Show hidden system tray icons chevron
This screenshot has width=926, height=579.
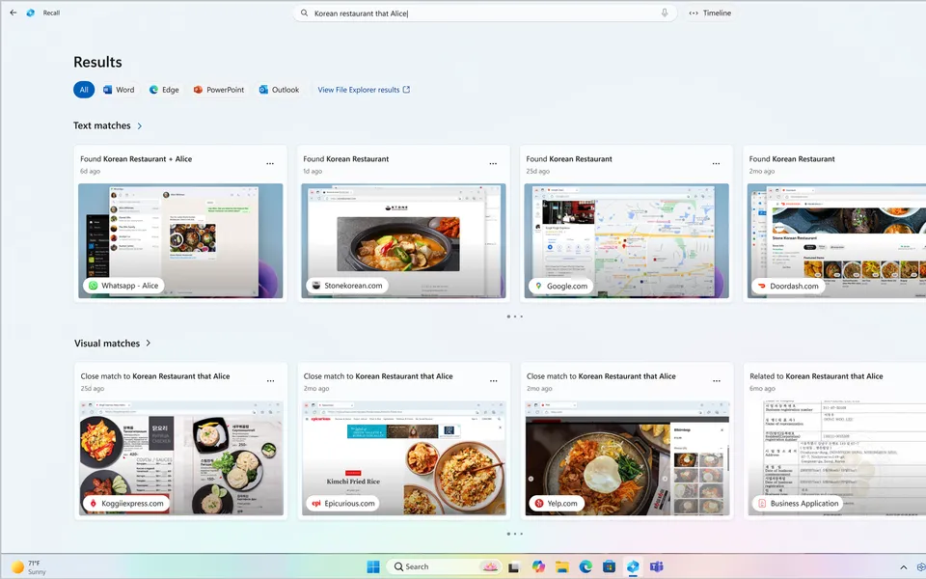click(x=903, y=567)
